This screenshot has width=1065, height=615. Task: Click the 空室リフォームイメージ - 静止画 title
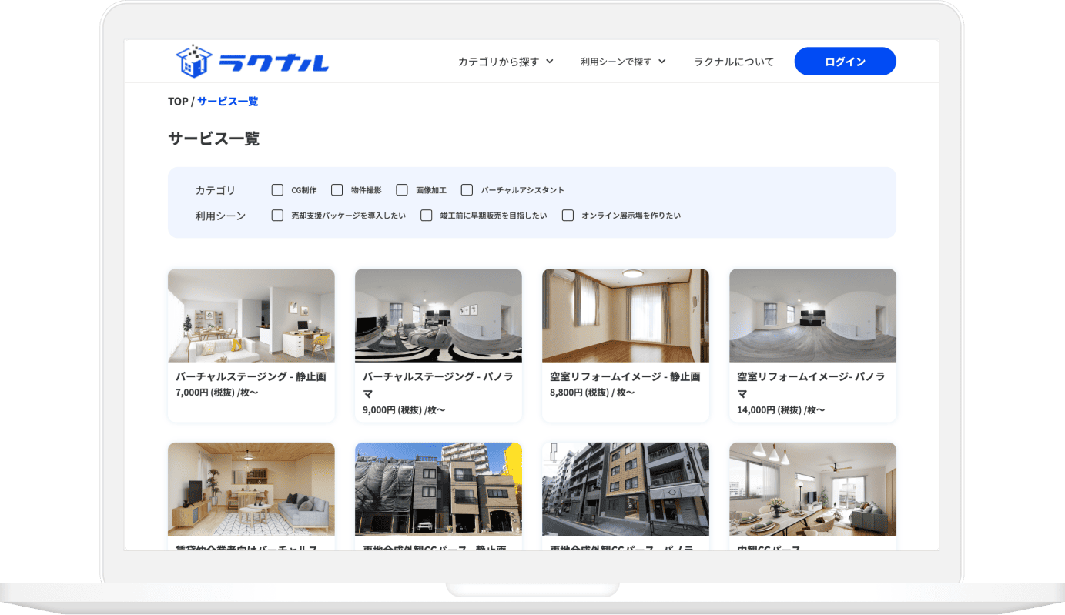625,376
